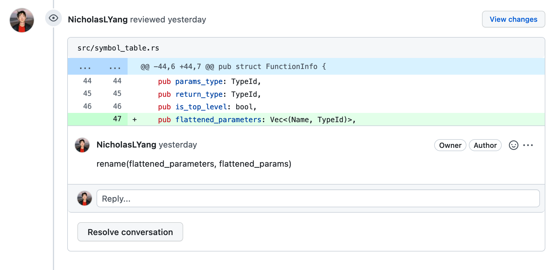Open View changes for this review
The image size is (554, 270).
click(513, 19)
